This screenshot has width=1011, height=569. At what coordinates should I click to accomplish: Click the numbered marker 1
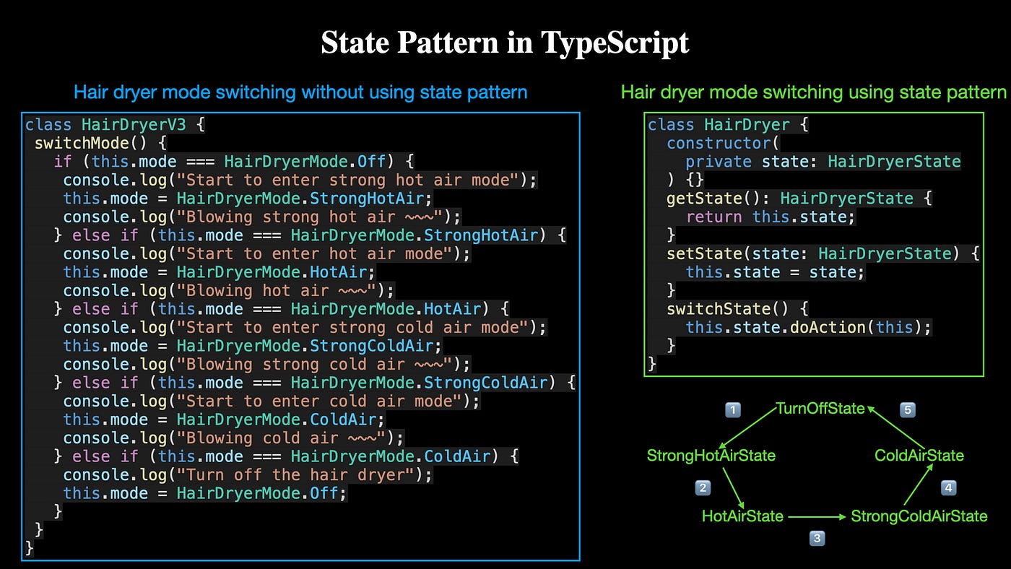[x=732, y=409]
